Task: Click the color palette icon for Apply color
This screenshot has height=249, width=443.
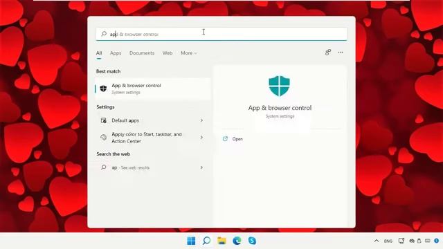Action: click(x=104, y=137)
